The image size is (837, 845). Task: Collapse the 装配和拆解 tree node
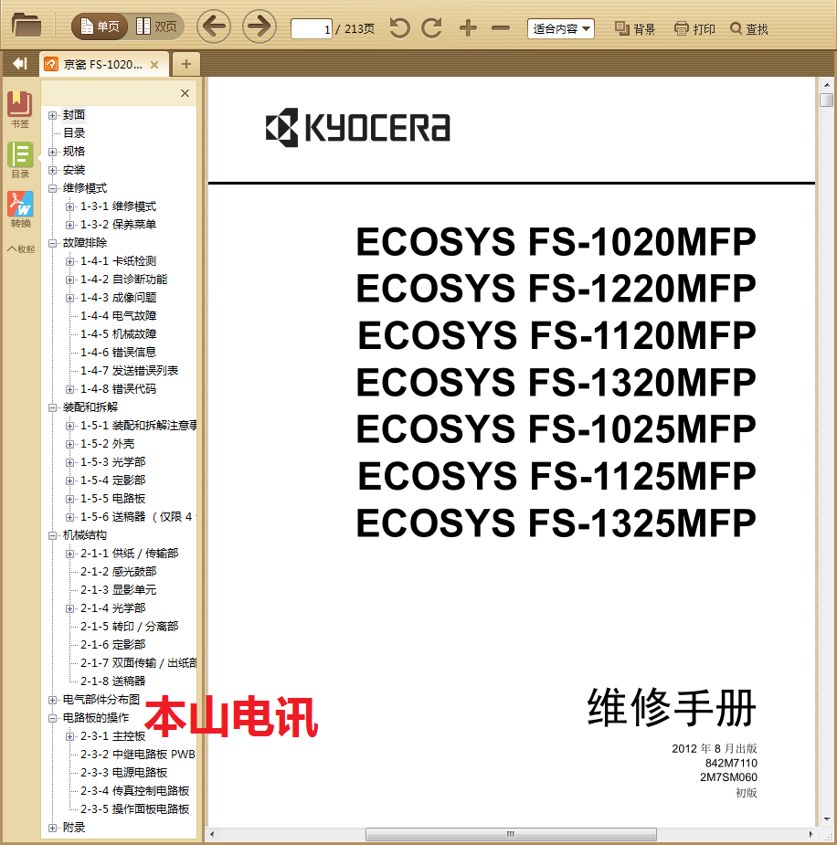(52, 407)
